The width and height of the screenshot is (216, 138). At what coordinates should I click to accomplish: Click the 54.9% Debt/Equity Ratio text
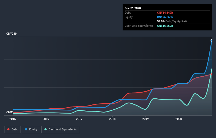click(173, 21)
